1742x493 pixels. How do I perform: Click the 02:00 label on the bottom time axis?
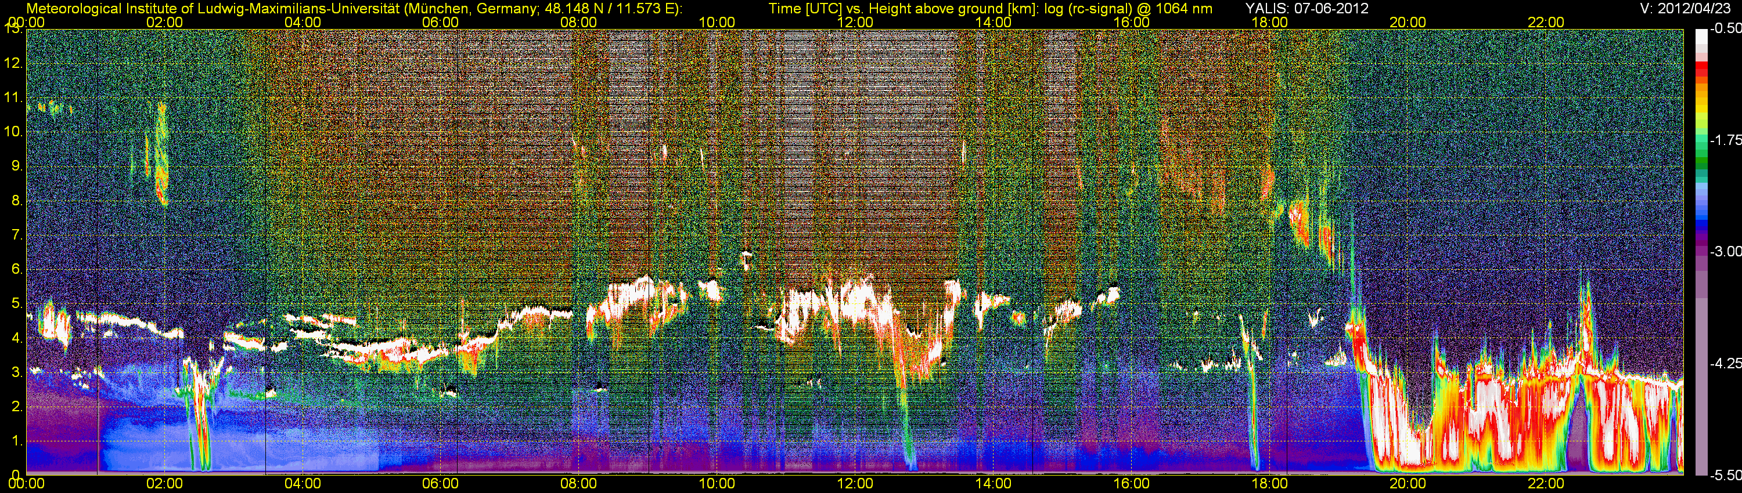click(164, 484)
